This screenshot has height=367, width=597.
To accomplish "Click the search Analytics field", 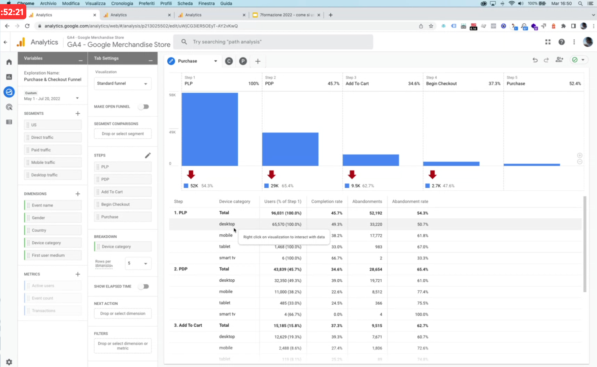I will pyautogui.click(x=273, y=42).
